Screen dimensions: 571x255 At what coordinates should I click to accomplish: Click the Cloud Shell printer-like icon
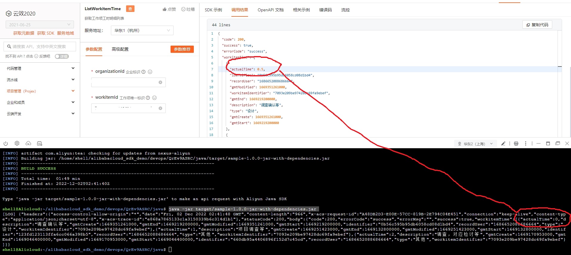coord(516,143)
